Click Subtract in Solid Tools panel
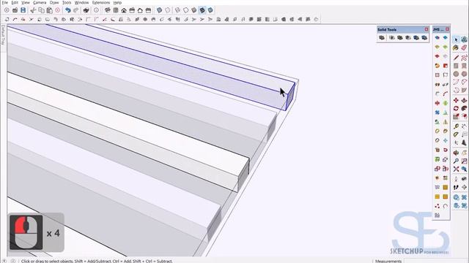Viewport: 469px width, 263px height. pos(408,37)
